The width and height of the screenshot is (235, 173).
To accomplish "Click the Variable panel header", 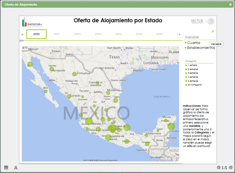I will pos(192,37).
